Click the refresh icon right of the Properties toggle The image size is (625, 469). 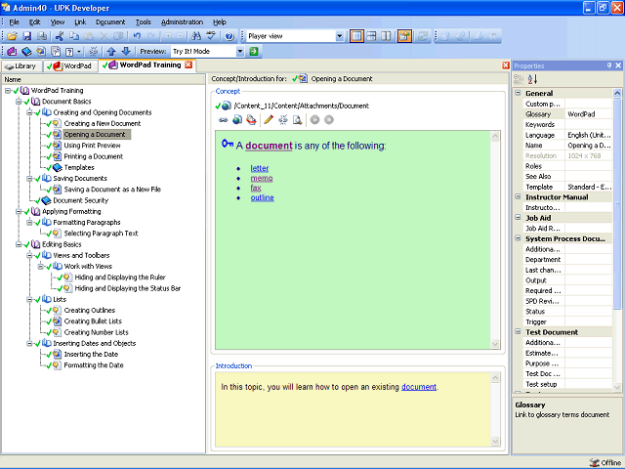click(423, 36)
